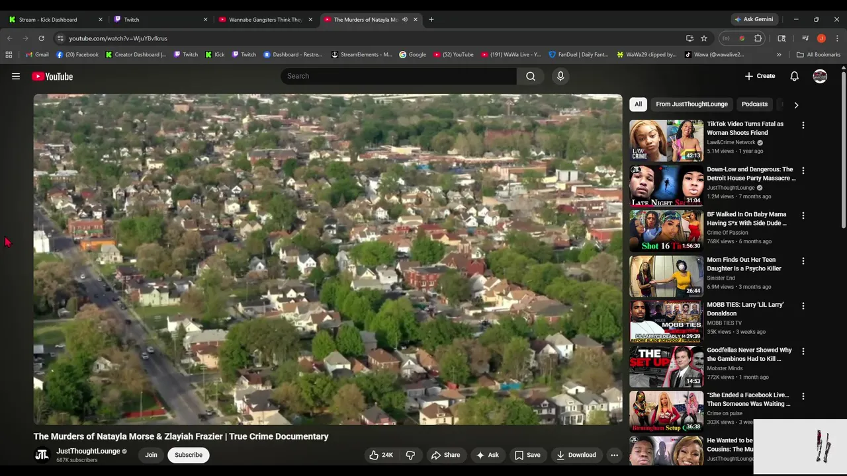Open the Chrome profile J avatar
Screen dimensions: 847x476
pos(821,38)
